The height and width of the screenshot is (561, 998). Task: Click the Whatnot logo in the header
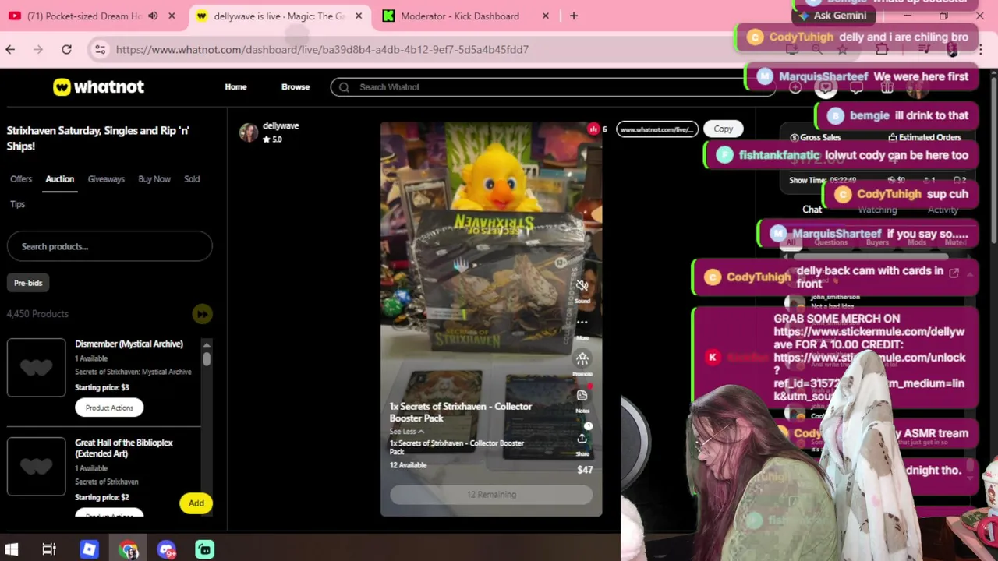pyautogui.click(x=98, y=87)
